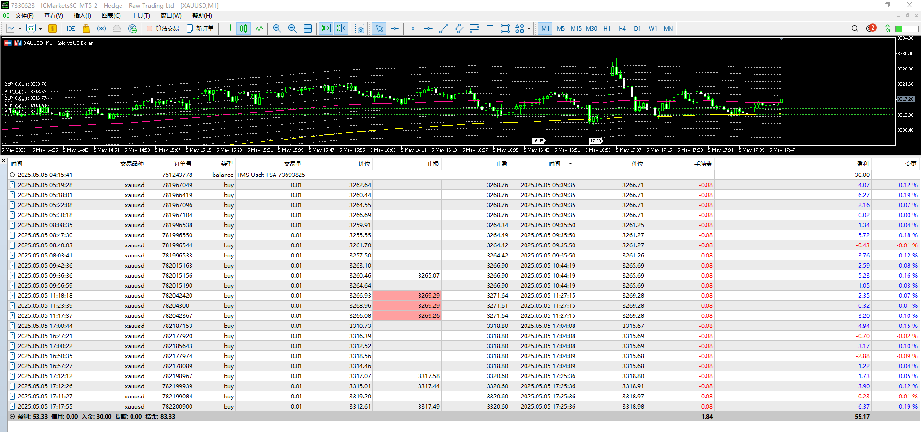Select the crosshair cursor tool
Image resolution: width=921 pixels, height=432 pixels.
(395, 29)
